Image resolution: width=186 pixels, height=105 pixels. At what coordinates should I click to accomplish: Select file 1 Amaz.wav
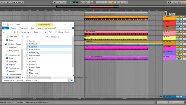tap(33, 44)
